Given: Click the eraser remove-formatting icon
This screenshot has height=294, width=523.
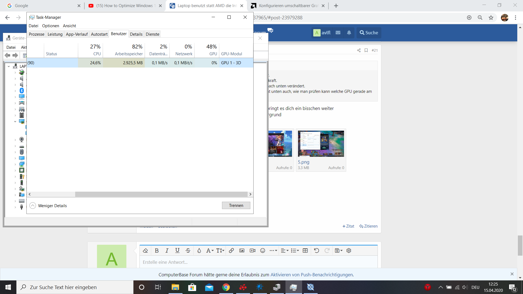Looking at the screenshot, I should click(145, 250).
